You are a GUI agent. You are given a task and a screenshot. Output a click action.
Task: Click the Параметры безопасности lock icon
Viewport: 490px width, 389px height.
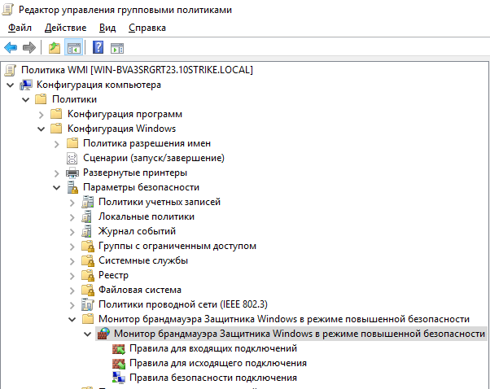tap(72, 187)
